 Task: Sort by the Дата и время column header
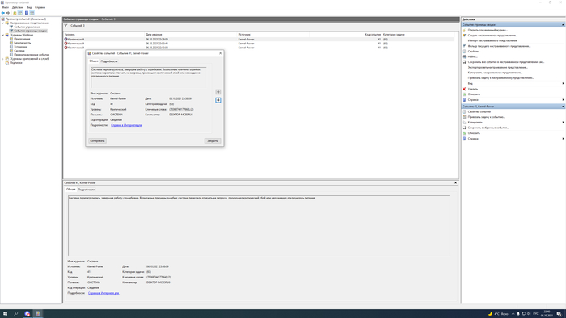pos(192,35)
